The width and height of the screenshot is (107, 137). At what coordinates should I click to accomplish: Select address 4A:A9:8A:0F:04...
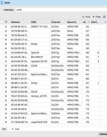click(20, 53)
